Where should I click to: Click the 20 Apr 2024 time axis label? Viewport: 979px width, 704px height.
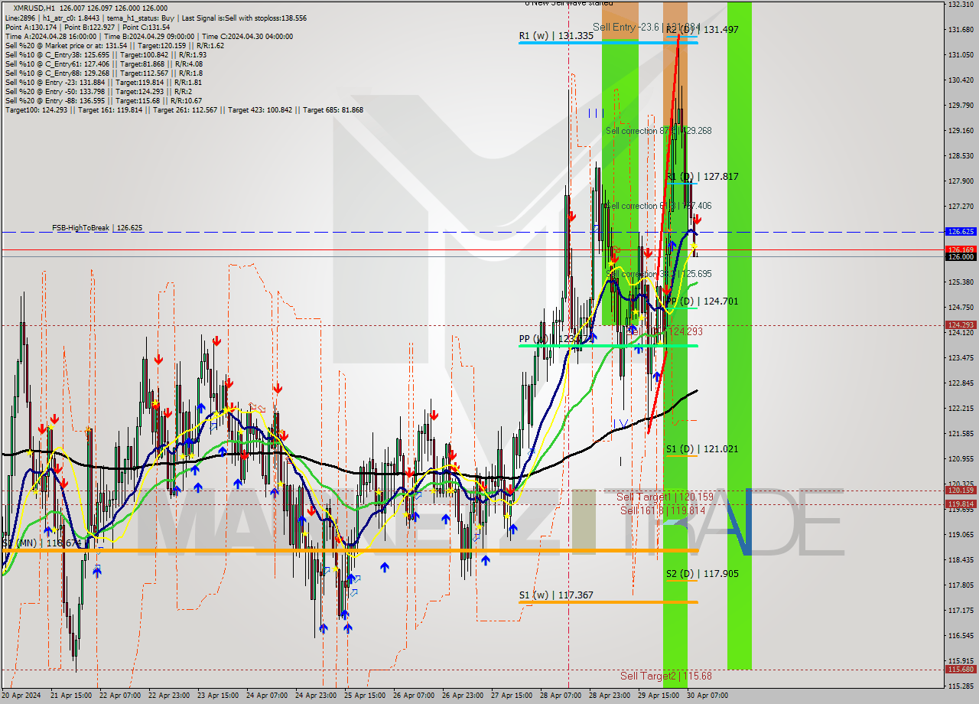pyautogui.click(x=21, y=696)
